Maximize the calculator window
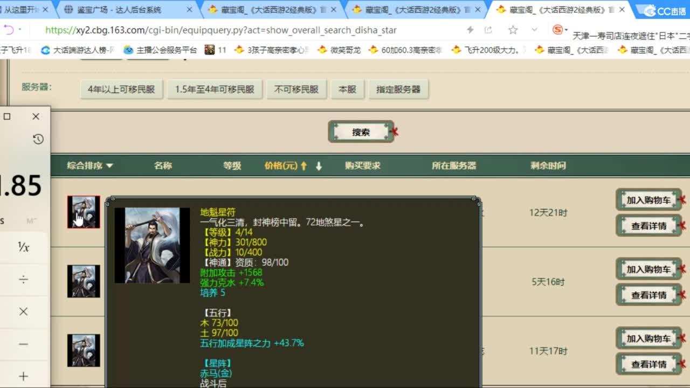The width and height of the screenshot is (690, 388). click(7, 116)
